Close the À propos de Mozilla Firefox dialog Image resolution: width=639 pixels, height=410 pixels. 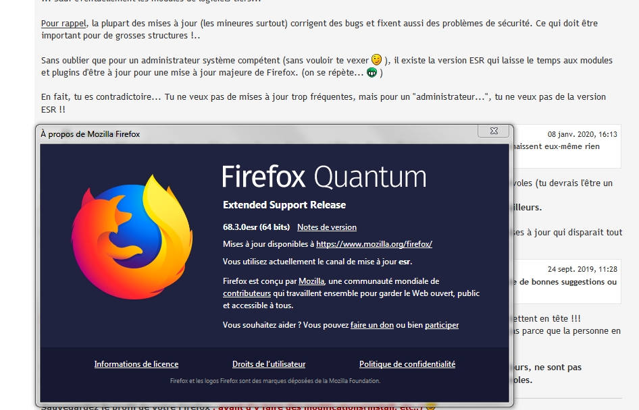pos(494,131)
